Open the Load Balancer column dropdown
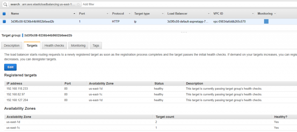The image size is (297, 132). (x=208, y=14)
